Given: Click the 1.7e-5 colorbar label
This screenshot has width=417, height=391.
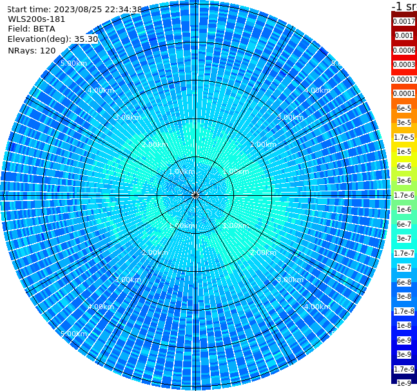Looking at the screenshot, I should [404, 137].
